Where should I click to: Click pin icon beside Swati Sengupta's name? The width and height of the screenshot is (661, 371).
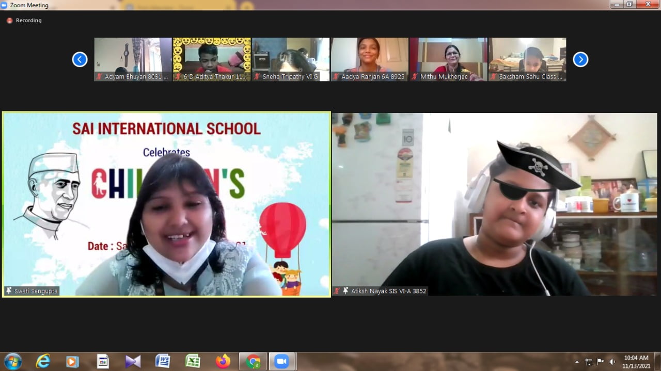tap(9, 291)
